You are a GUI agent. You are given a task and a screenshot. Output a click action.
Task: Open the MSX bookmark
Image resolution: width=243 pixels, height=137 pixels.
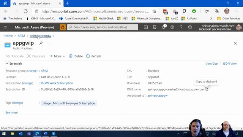pos(122,19)
